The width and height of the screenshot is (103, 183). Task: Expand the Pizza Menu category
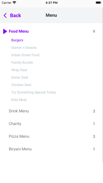point(51,136)
